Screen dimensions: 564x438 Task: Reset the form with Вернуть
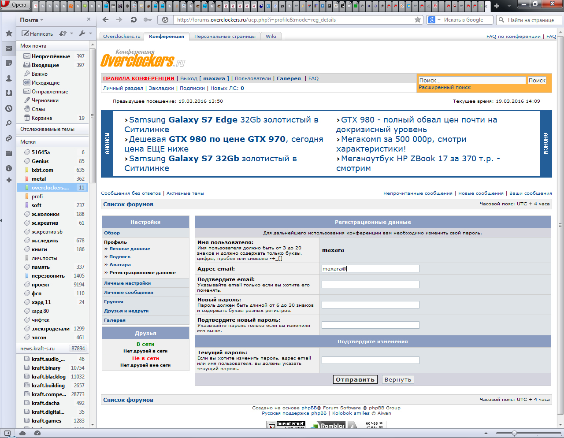coord(398,379)
